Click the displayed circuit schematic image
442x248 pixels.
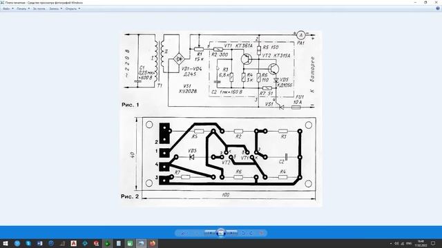tap(221, 118)
